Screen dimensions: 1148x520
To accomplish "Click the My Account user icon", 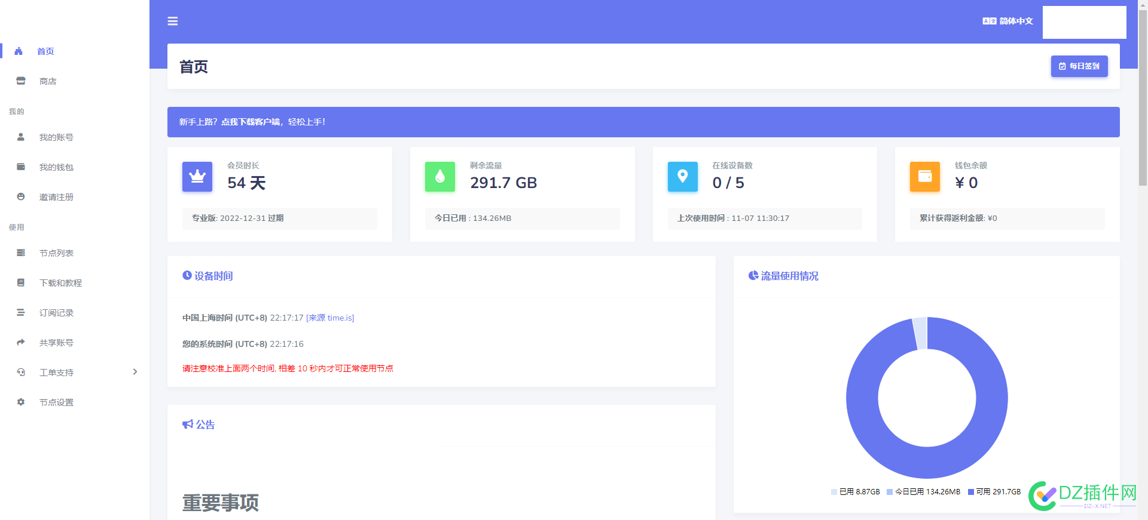I will (21, 137).
